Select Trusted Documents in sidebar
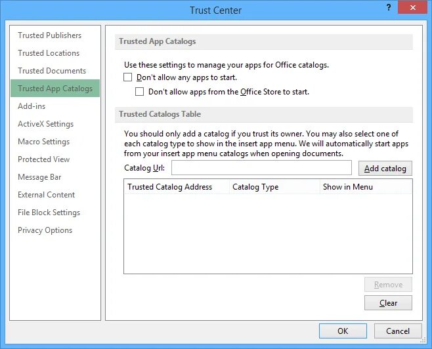The image size is (432, 349). pyautogui.click(x=52, y=71)
